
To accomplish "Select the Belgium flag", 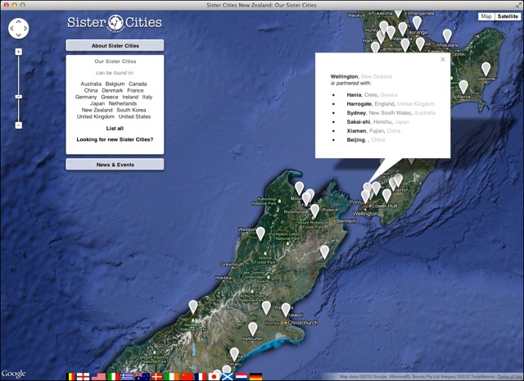I will [x=71, y=377].
